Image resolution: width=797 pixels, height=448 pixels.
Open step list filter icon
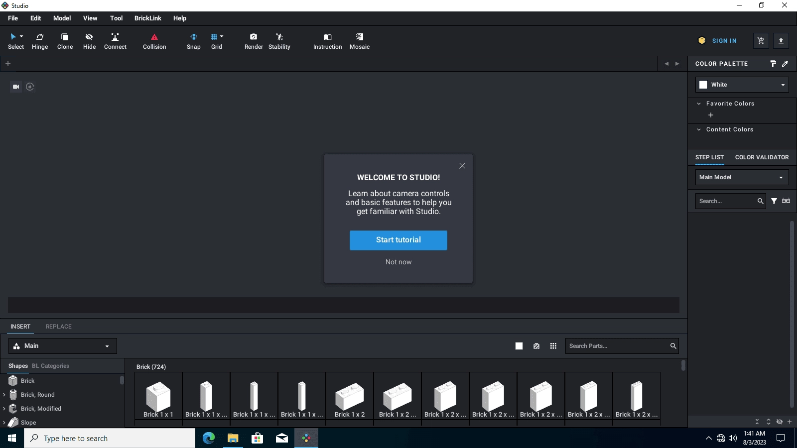(774, 201)
